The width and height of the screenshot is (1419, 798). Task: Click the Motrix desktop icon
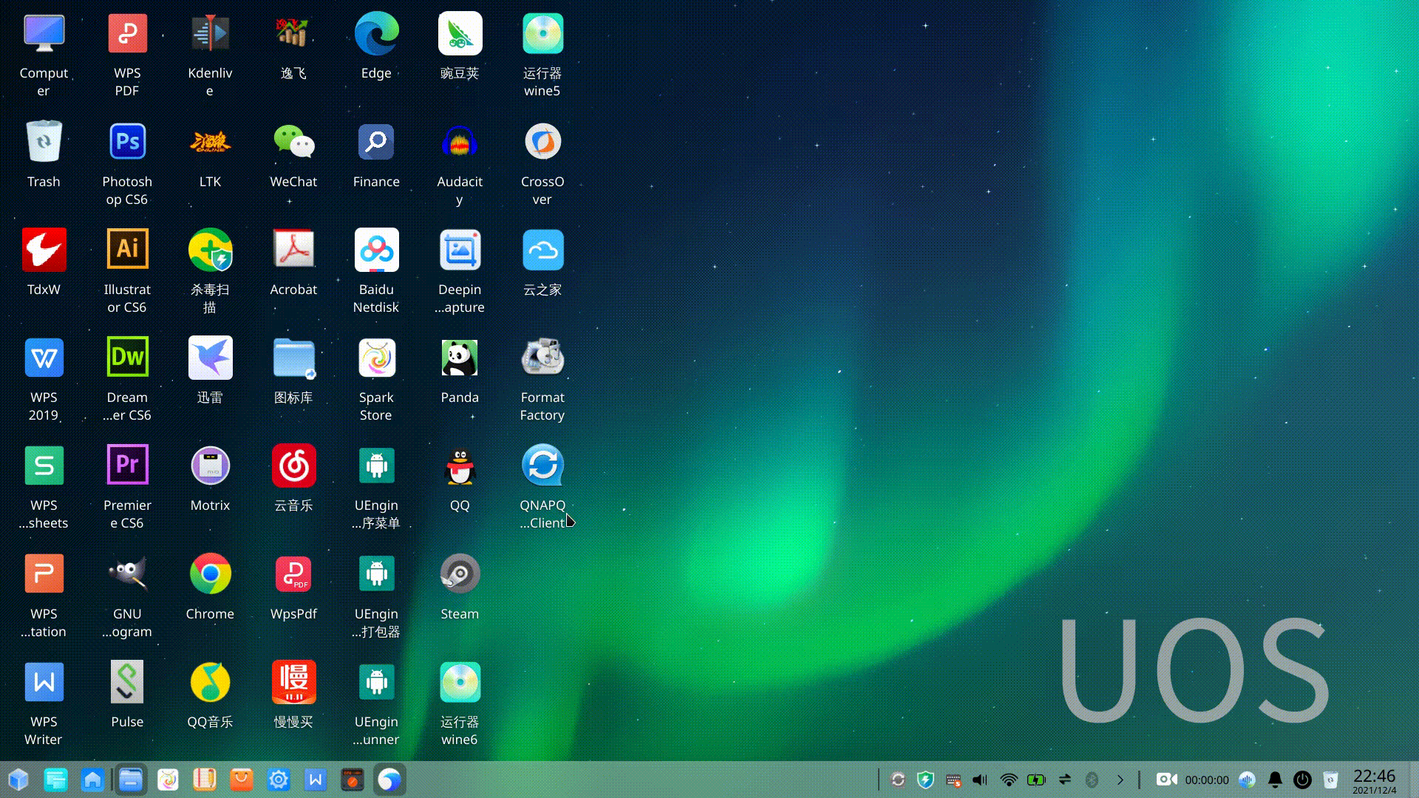pos(210,465)
